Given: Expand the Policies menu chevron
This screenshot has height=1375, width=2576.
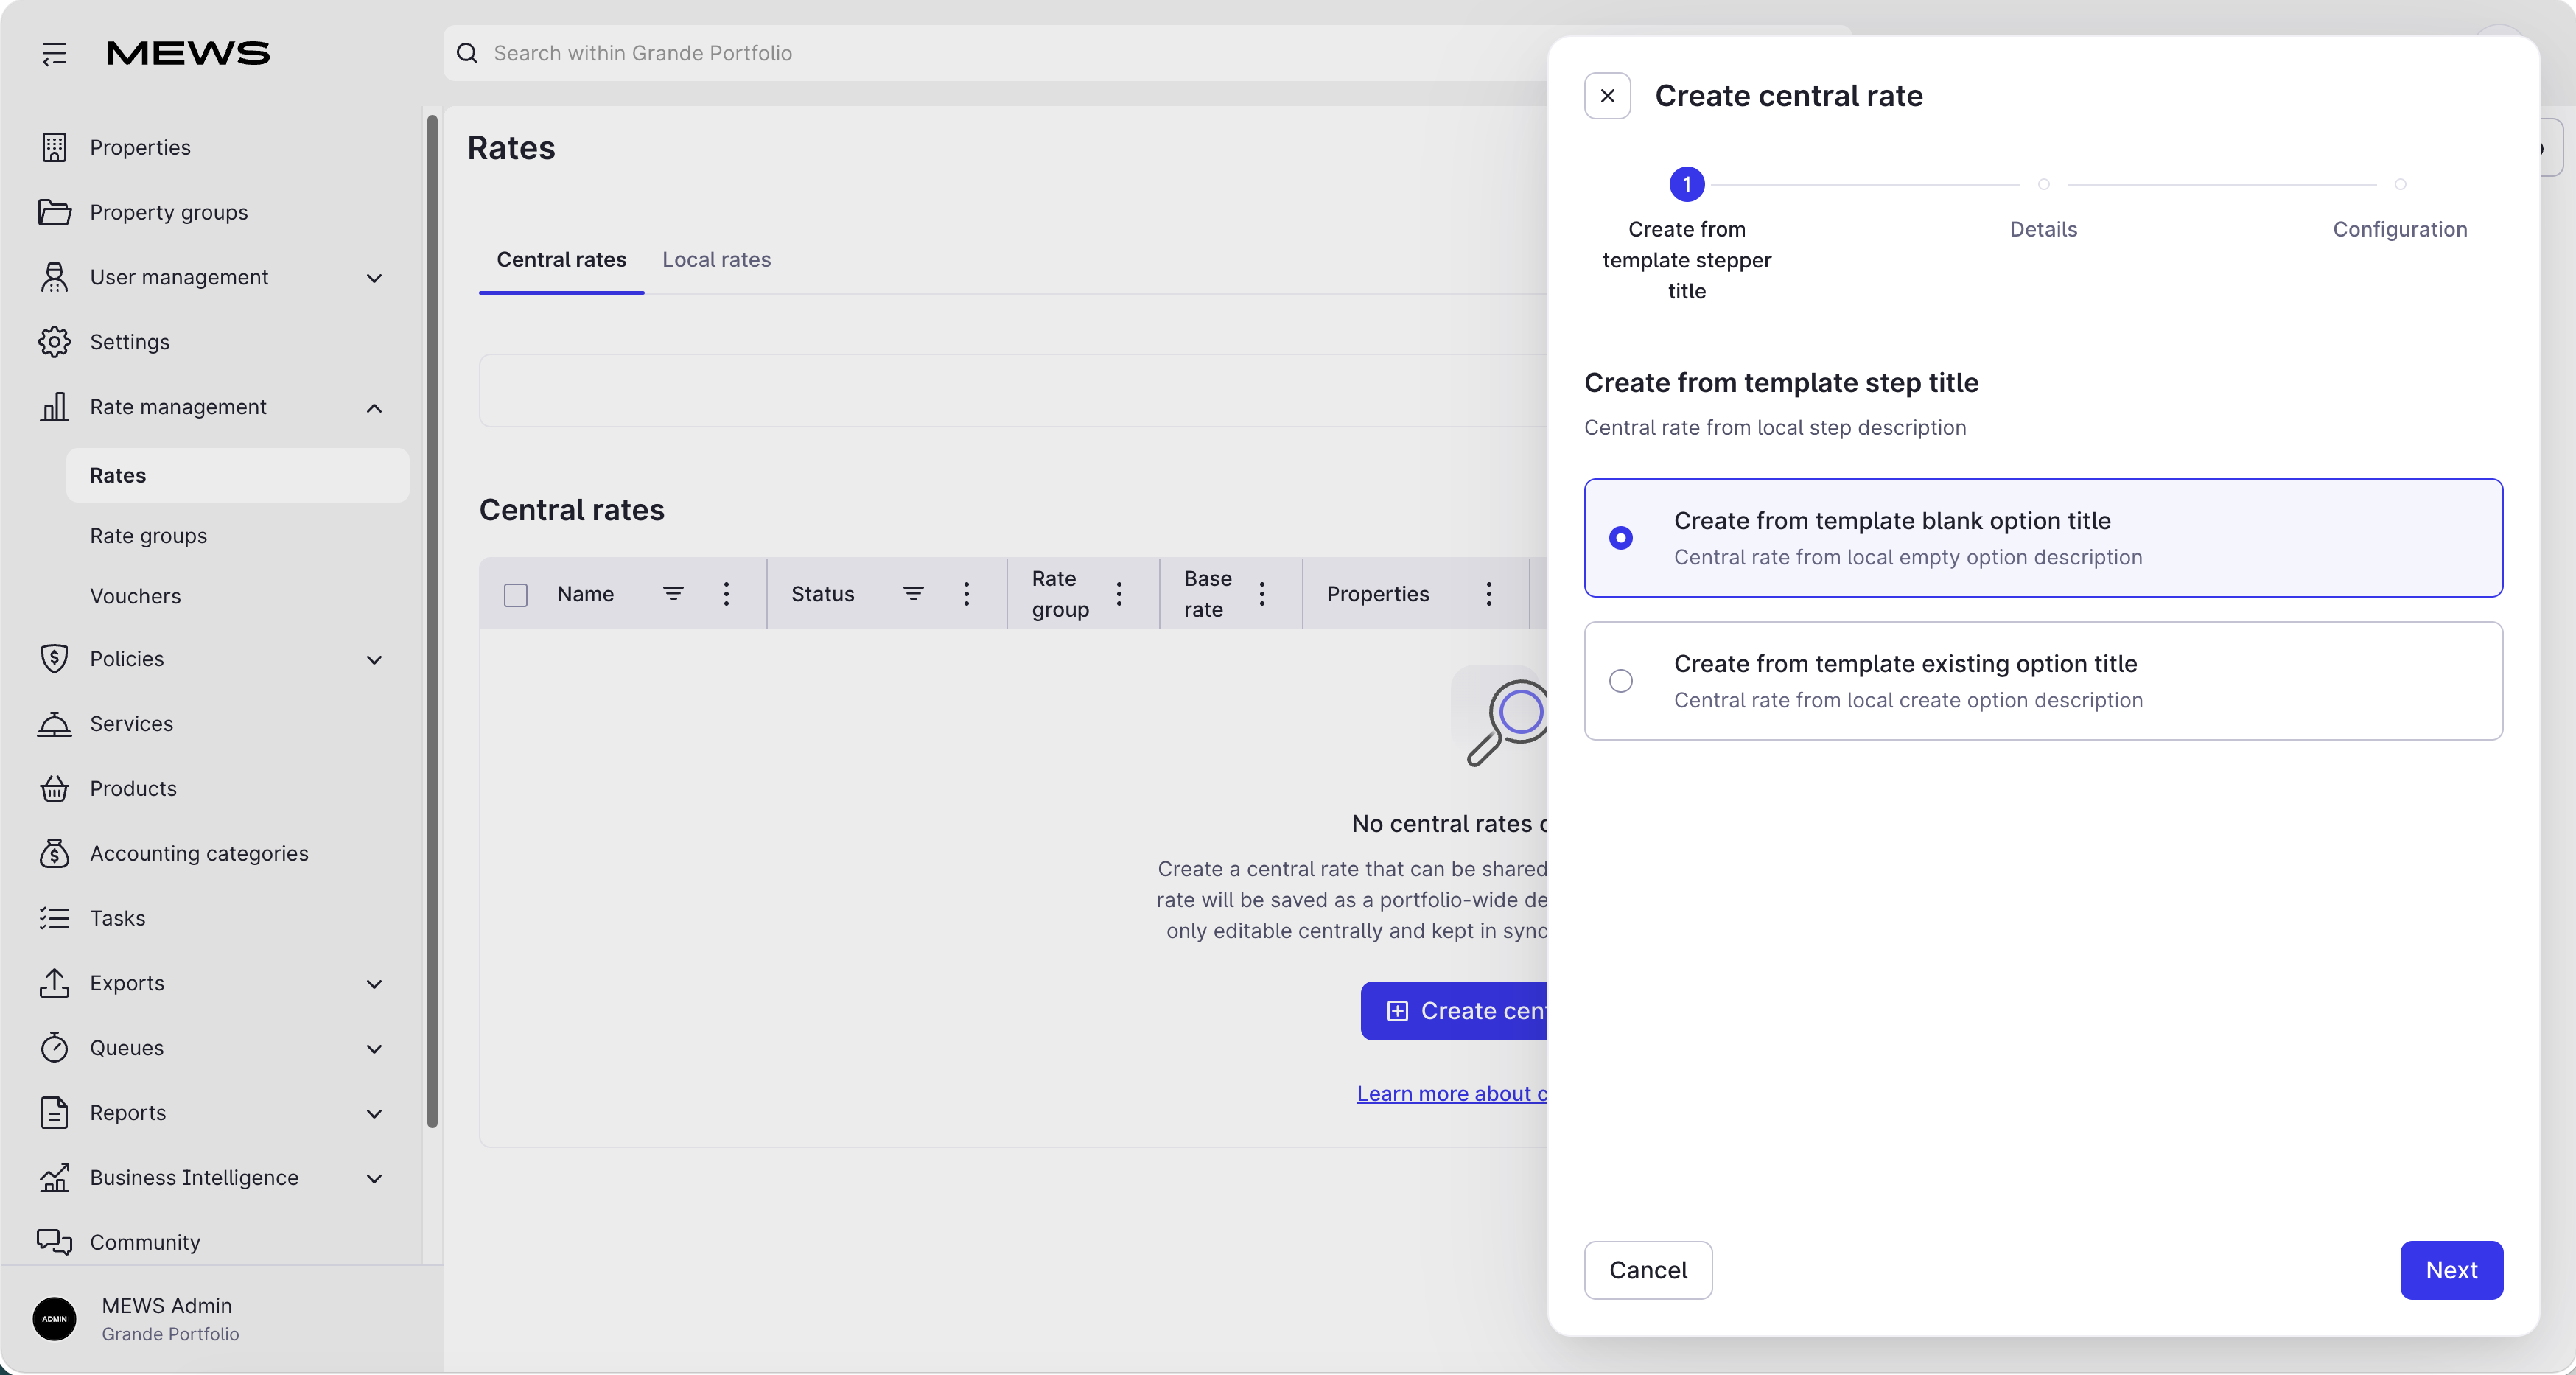Looking at the screenshot, I should click(374, 659).
